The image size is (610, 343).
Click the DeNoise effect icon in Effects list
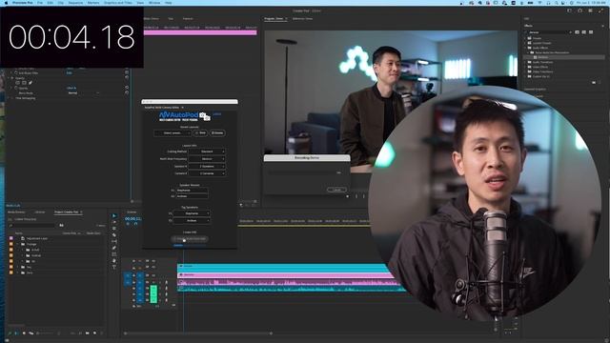point(535,57)
